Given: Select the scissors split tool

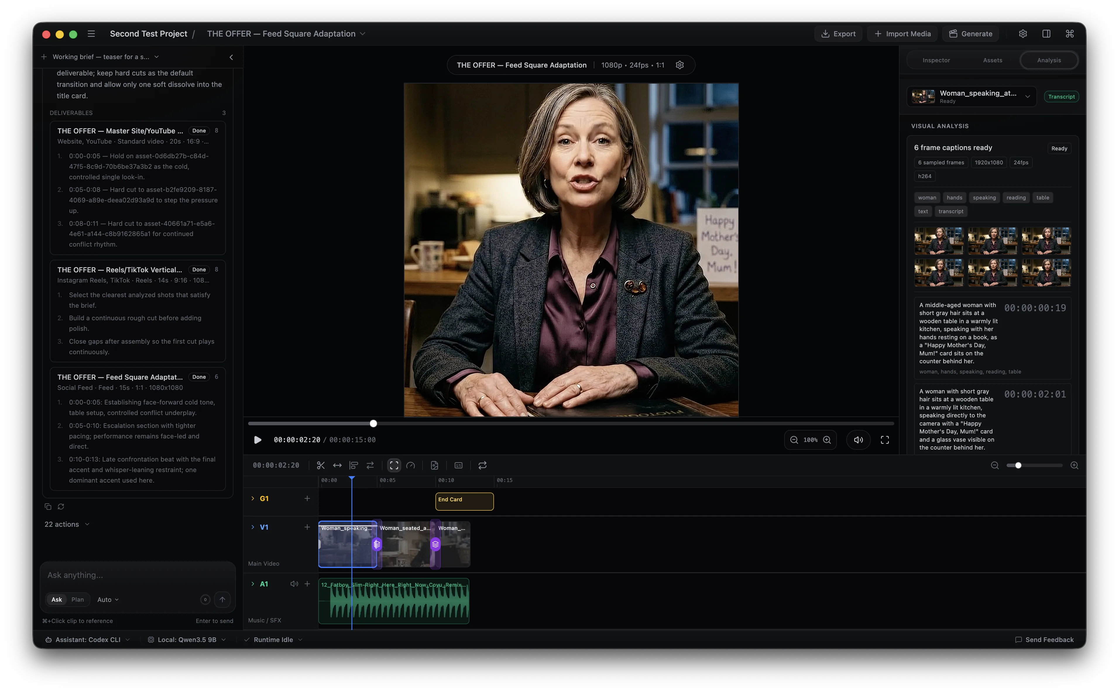Looking at the screenshot, I should [320, 465].
